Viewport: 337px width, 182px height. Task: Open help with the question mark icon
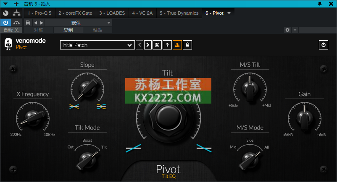[x=167, y=45]
